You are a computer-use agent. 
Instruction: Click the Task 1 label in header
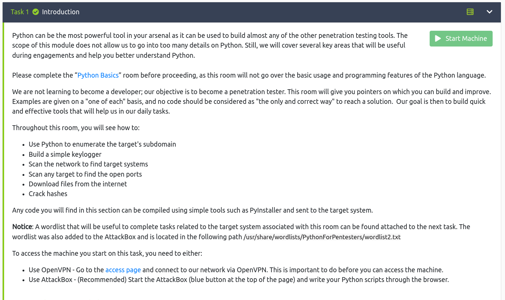19,12
